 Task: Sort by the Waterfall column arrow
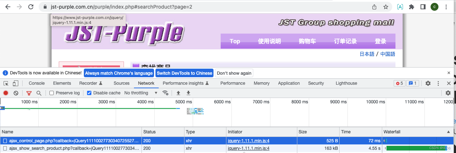(448, 132)
